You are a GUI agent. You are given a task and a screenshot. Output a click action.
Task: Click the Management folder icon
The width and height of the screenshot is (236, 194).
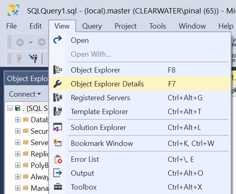pyautogui.click(x=26, y=188)
